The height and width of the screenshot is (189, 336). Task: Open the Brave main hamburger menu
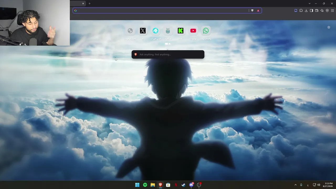point(332,10)
